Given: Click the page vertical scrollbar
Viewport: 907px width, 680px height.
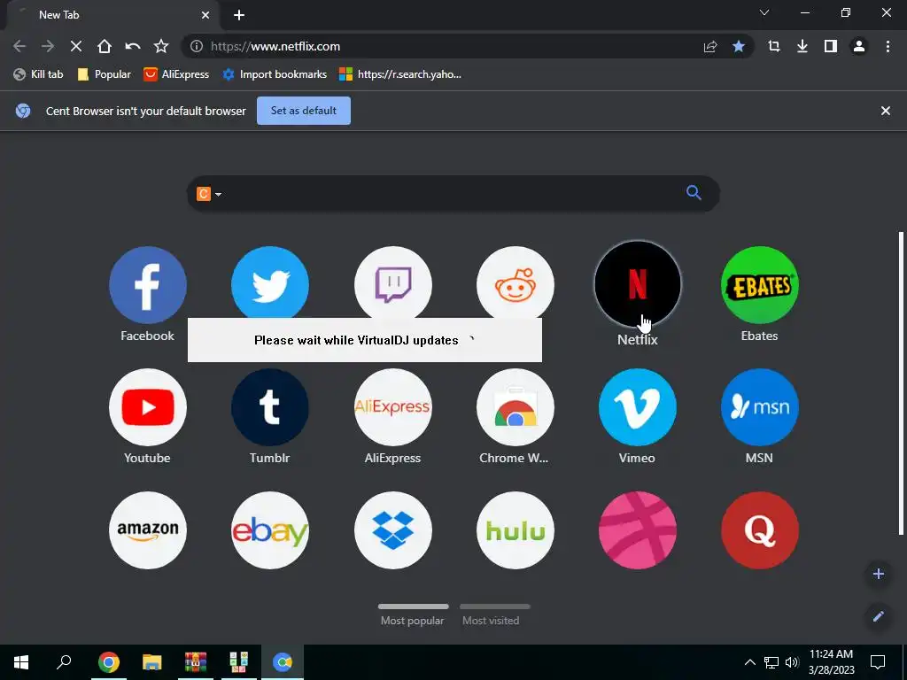Looking at the screenshot, I should click(901, 382).
